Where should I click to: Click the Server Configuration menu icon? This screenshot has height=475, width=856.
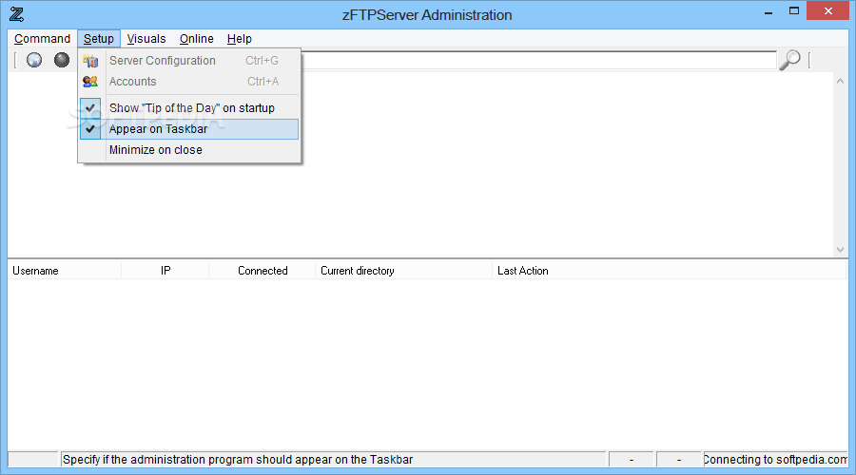point(90,61)
